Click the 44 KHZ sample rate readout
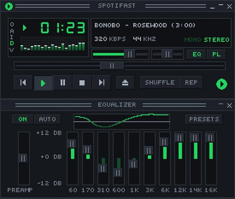 click(144, 39)
